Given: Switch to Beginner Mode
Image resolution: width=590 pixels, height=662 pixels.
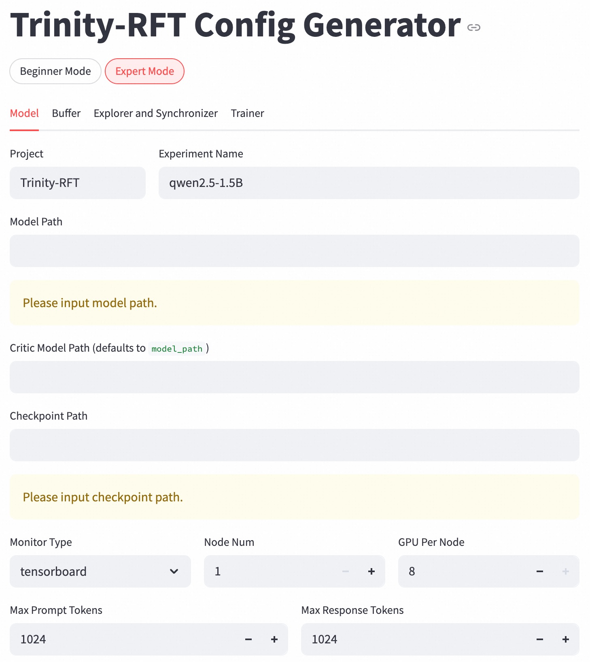Looking at the screenshot, I should (x=55, y=71).
